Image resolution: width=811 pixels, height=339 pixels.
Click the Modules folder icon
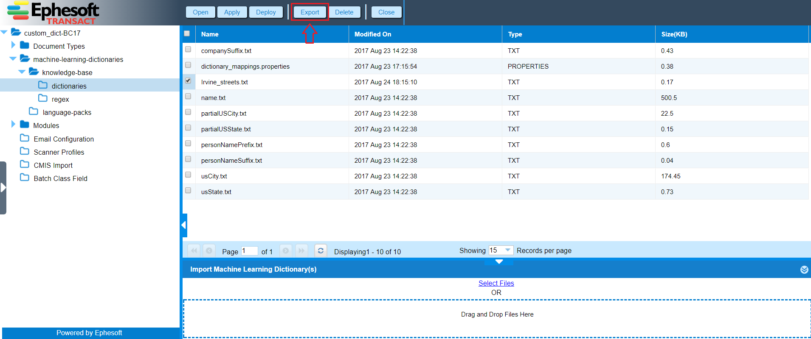pyautogui.click(x=25, y=124)
